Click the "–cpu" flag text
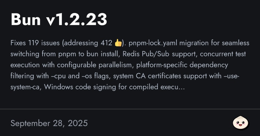The image size is (260, 136). 58,76
